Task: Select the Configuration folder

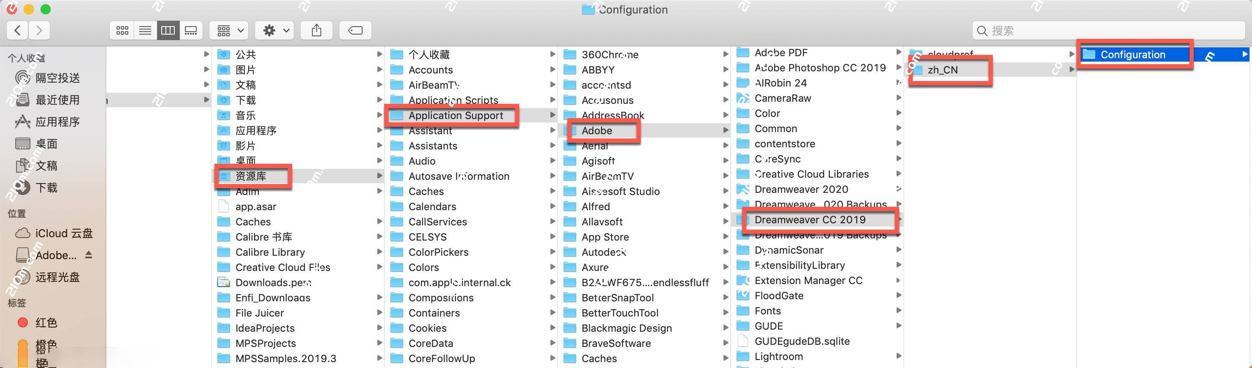Action: (1164, 54)
